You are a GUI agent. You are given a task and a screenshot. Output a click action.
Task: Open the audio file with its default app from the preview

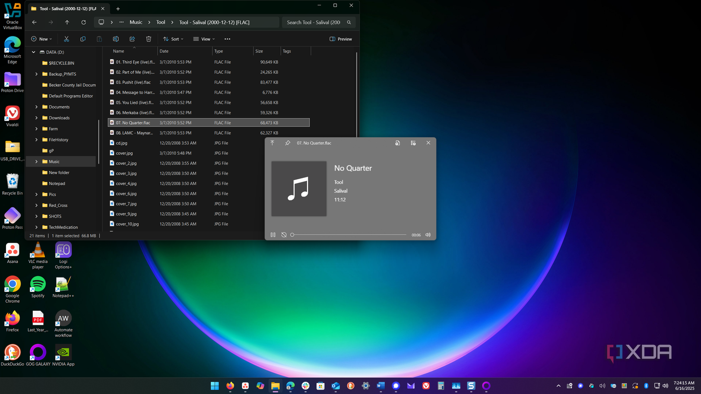pyautogui.click(x=397, y=143)
